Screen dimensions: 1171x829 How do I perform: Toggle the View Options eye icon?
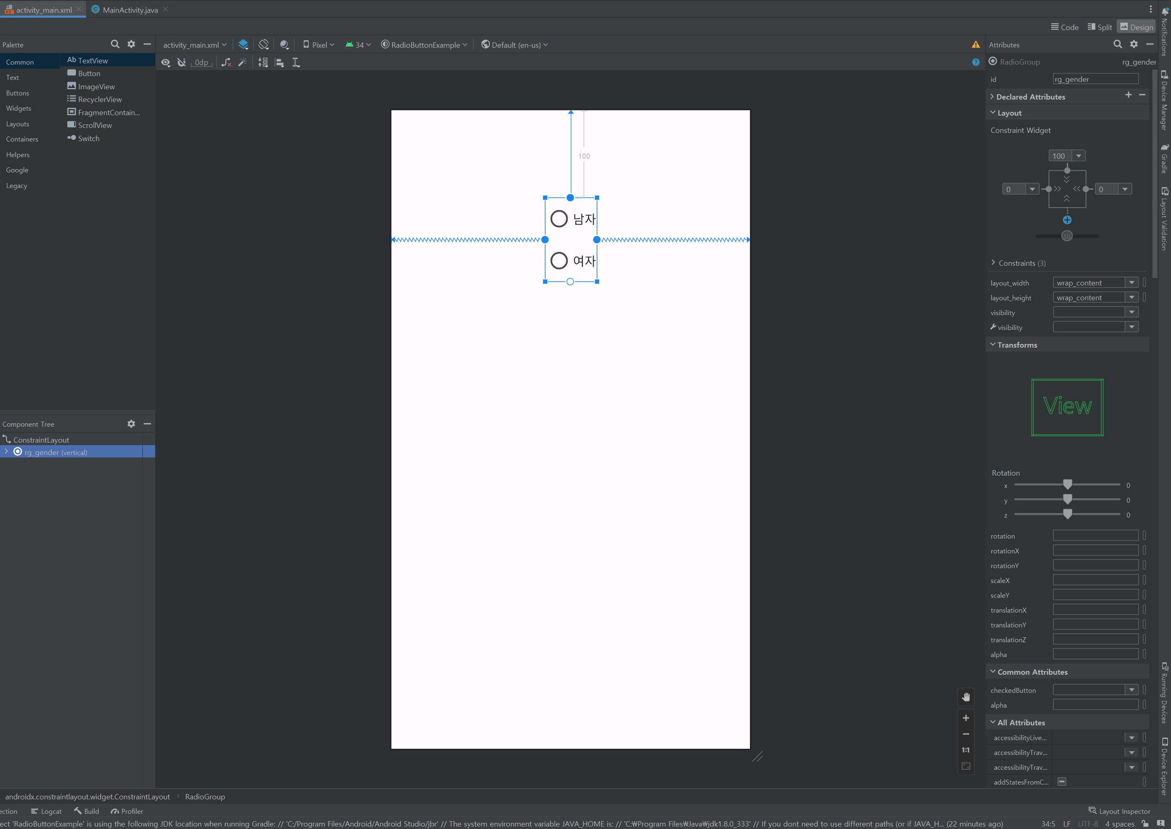pos(165,62)
